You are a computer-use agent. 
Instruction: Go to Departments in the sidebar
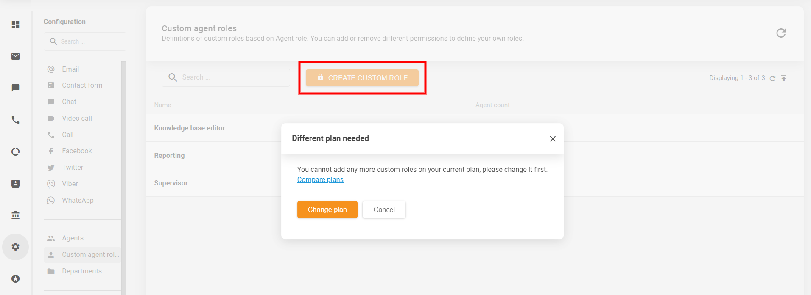[x=82, y=271]
